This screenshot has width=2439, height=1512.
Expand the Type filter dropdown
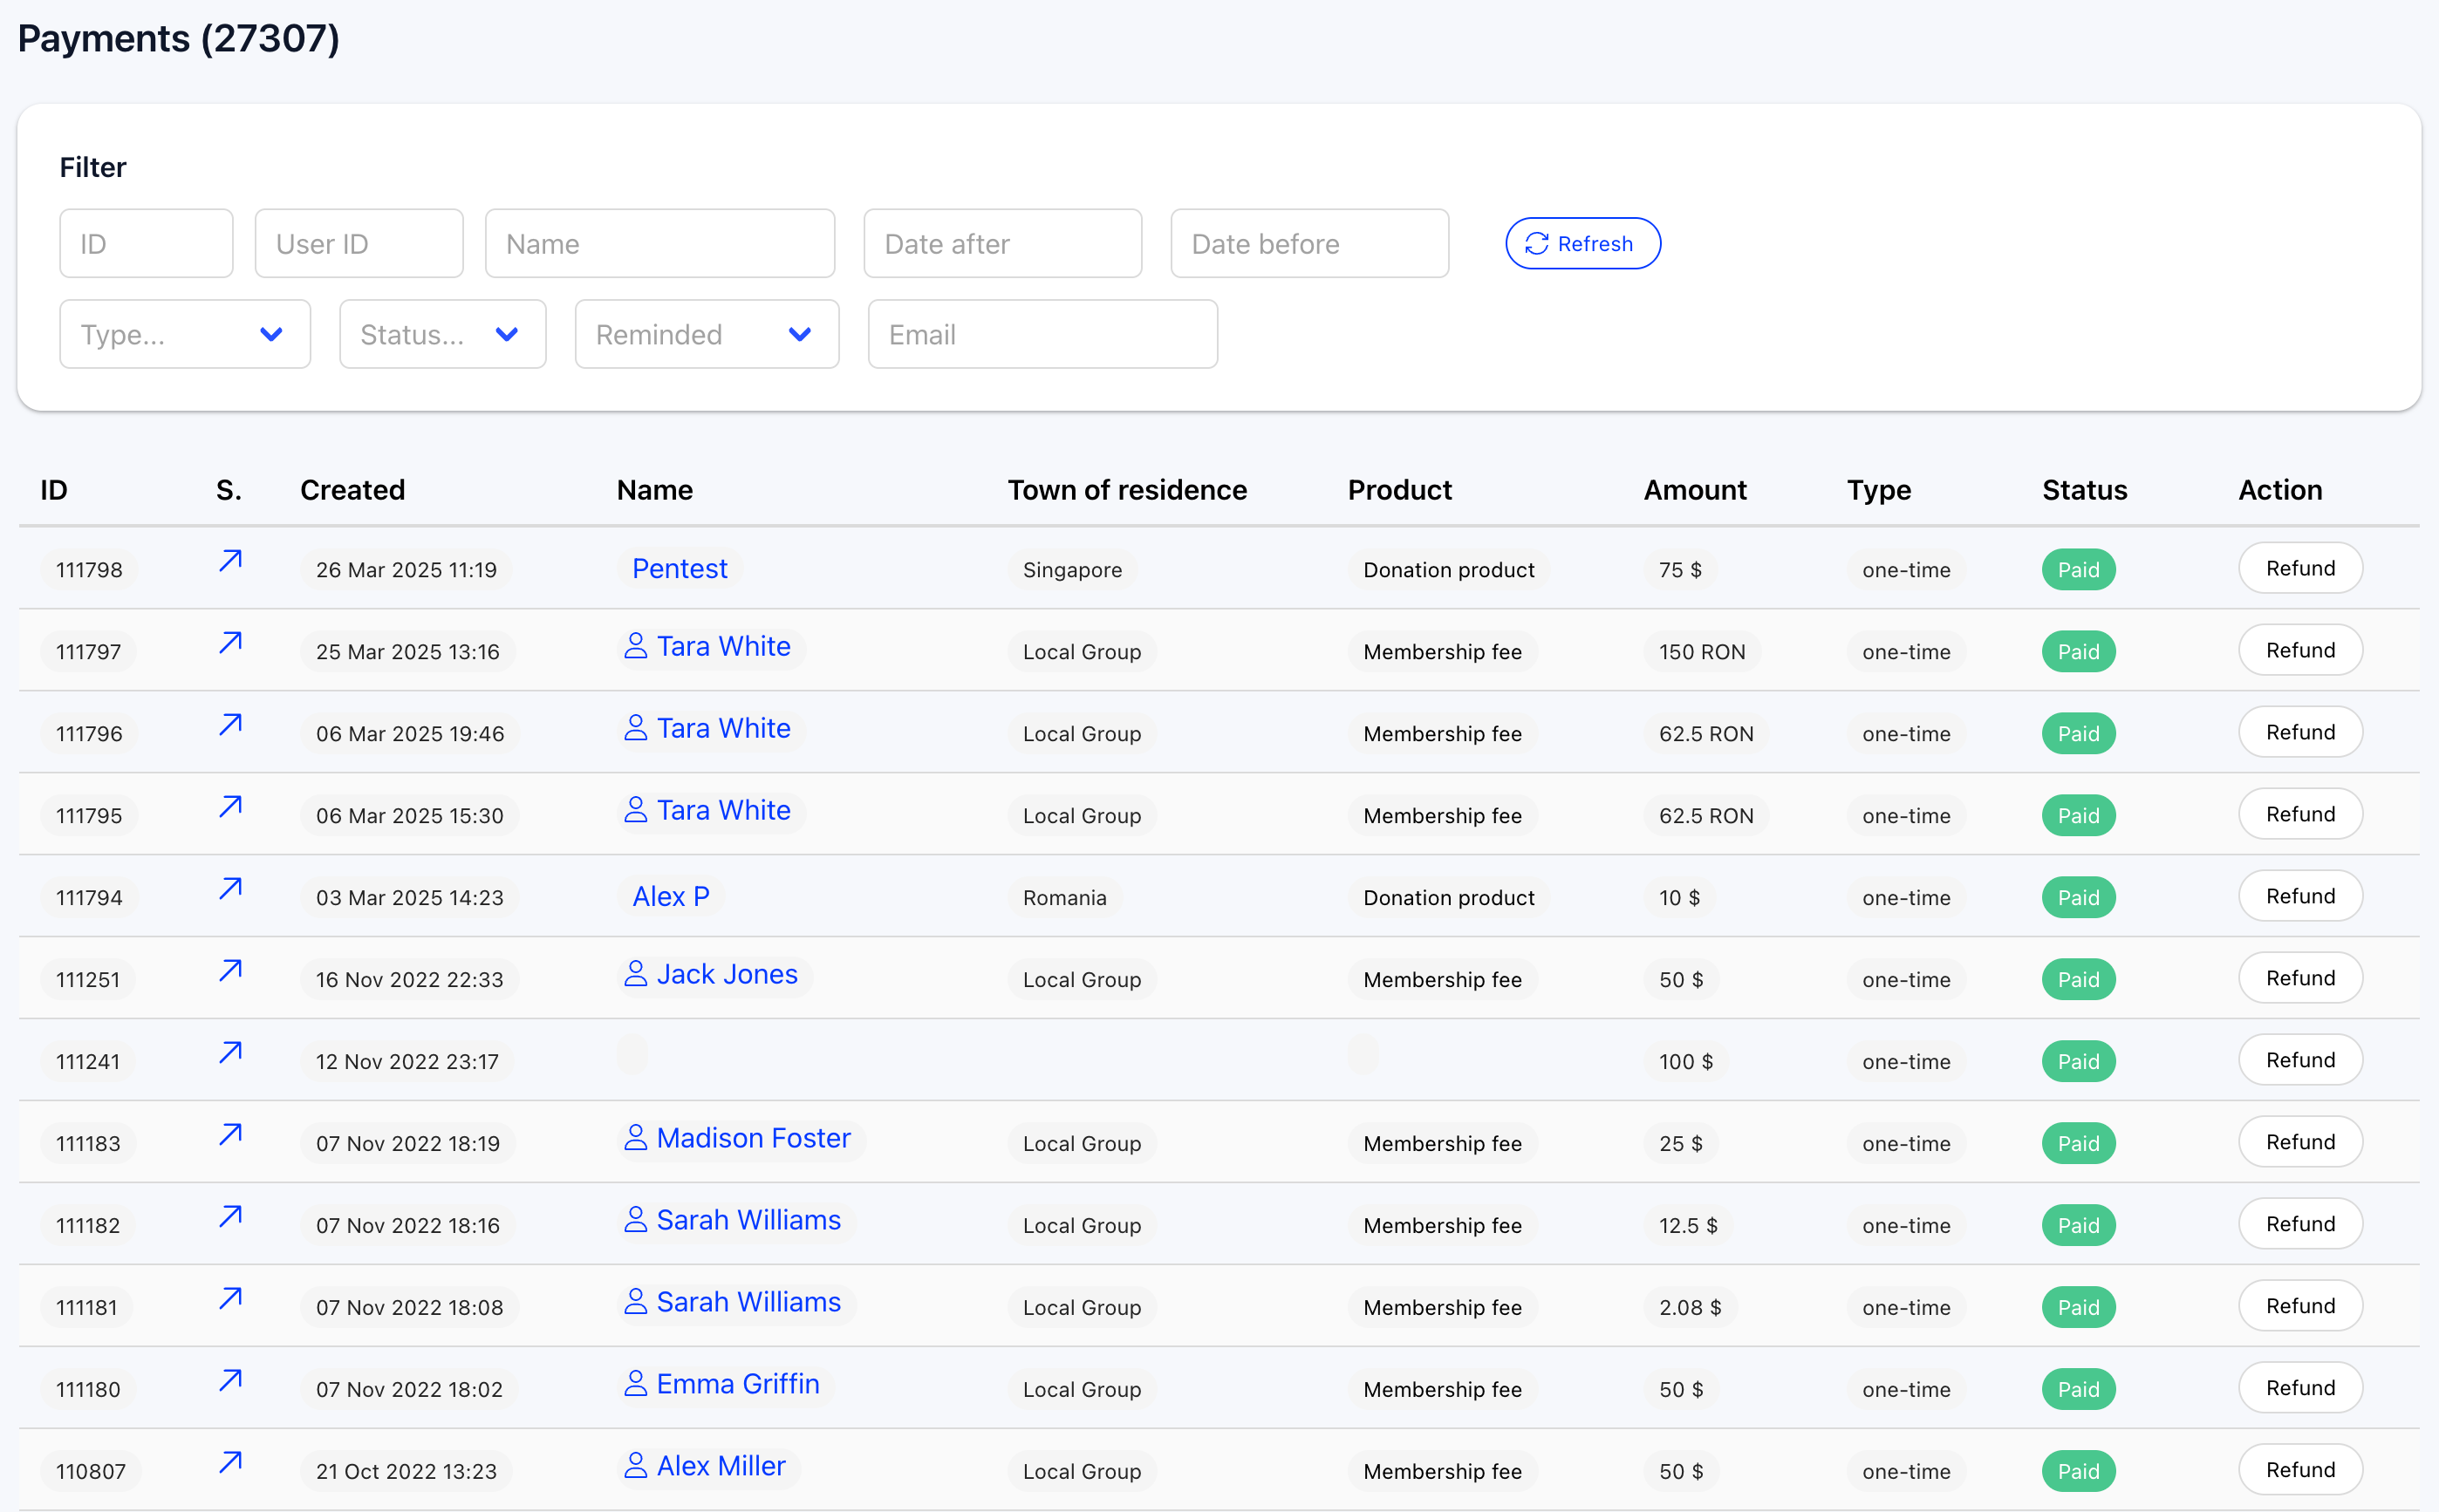point(184,334)
